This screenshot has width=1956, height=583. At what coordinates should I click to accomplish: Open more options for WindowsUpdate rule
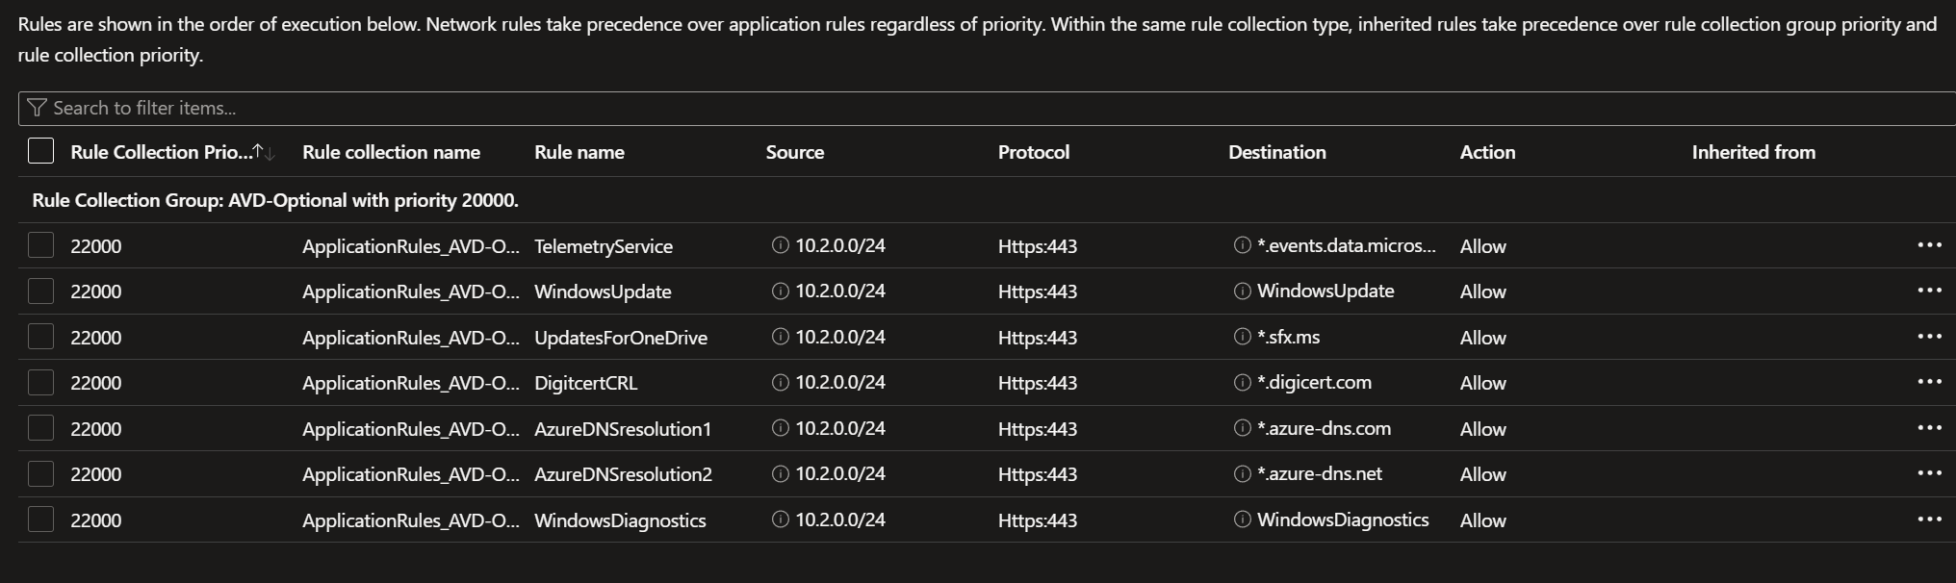click(1929, 291)
